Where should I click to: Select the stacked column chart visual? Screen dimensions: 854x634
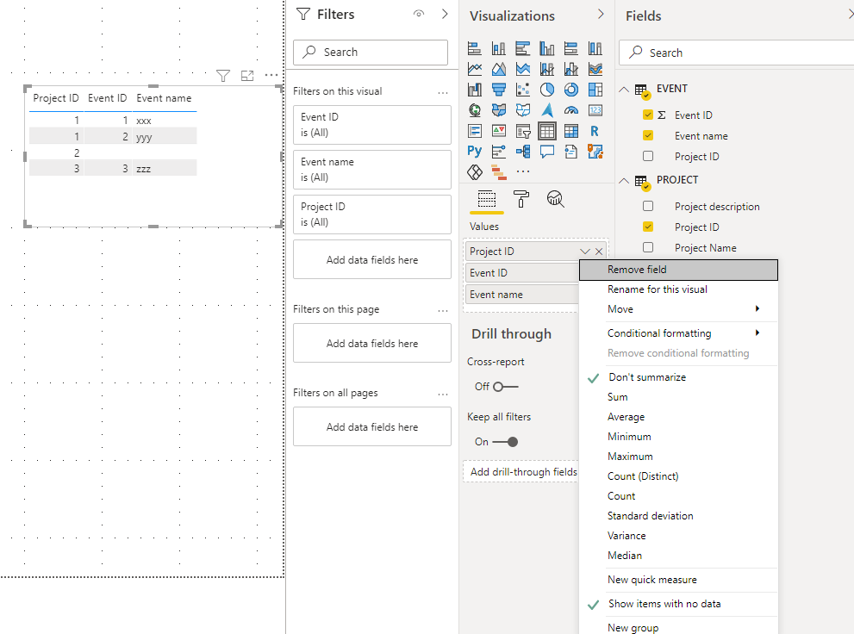pyautogui.click(x=498, y=48)
